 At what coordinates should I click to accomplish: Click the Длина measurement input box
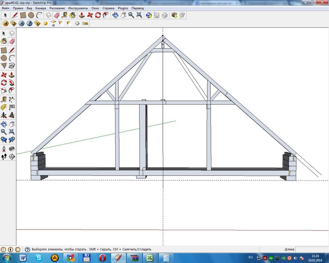click(x=312, y=250)
